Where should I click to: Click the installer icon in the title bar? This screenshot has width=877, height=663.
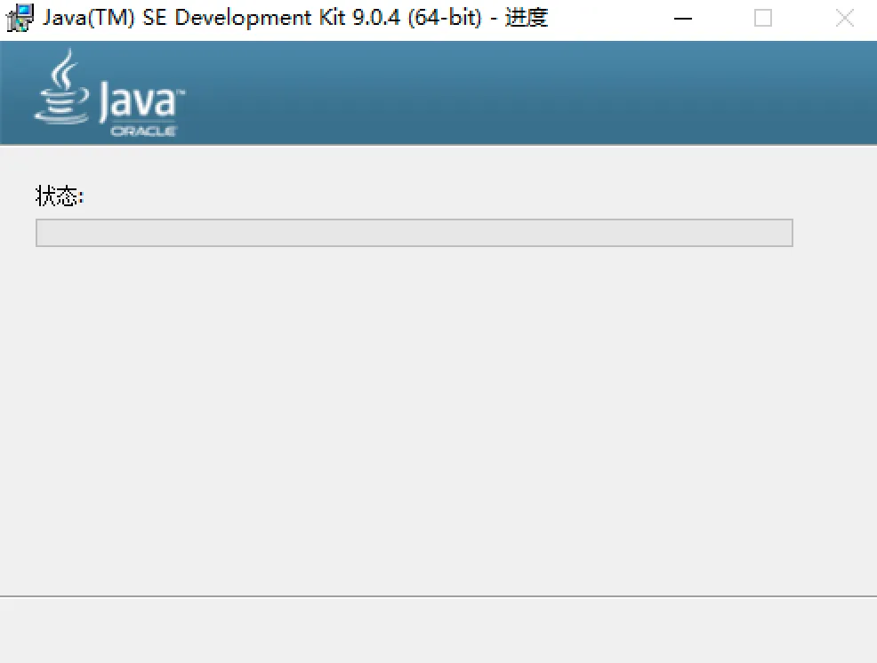click(20, 18)
